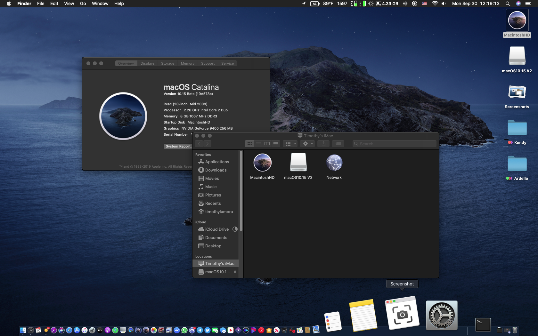Open the Edit menu
This screenshot has height=336, width=538.
[54, 4]
